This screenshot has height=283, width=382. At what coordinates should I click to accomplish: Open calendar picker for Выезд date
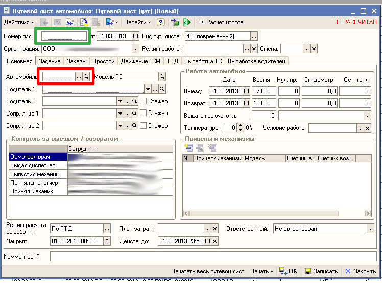pyautogui.click(x=246, y=91)
